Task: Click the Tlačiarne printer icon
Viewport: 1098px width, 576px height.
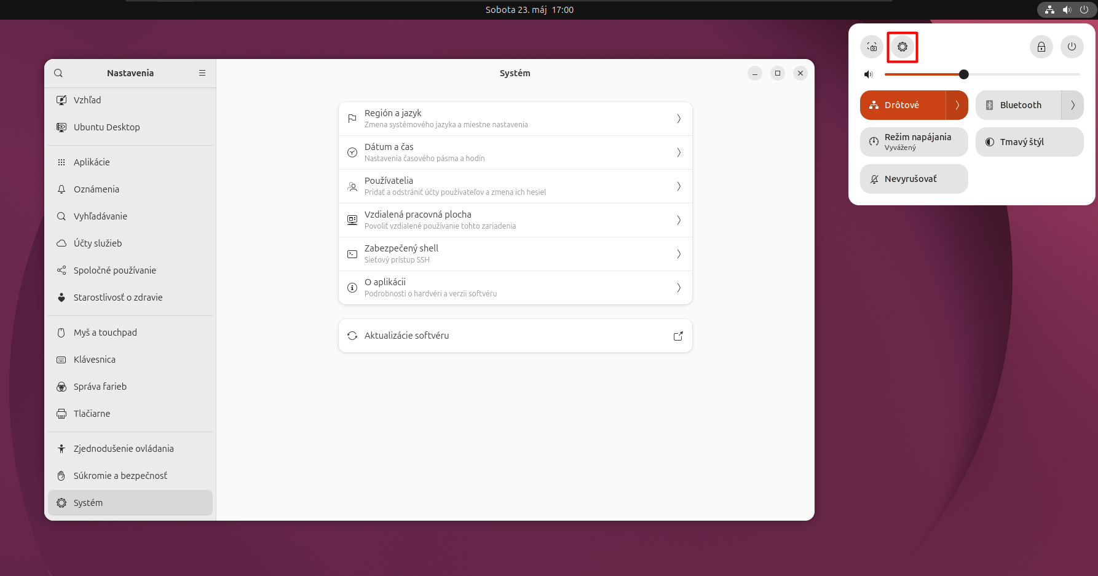Action: [61, 414]
